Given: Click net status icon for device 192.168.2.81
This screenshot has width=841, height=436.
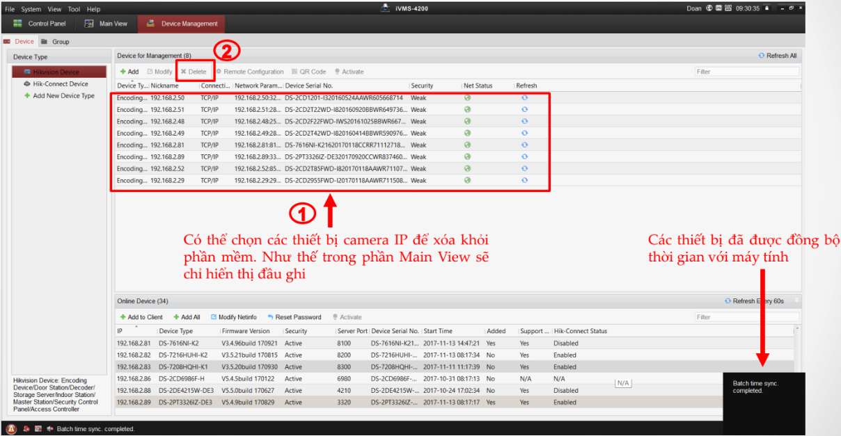Looking at the screenshot, I should coord(467,145).
